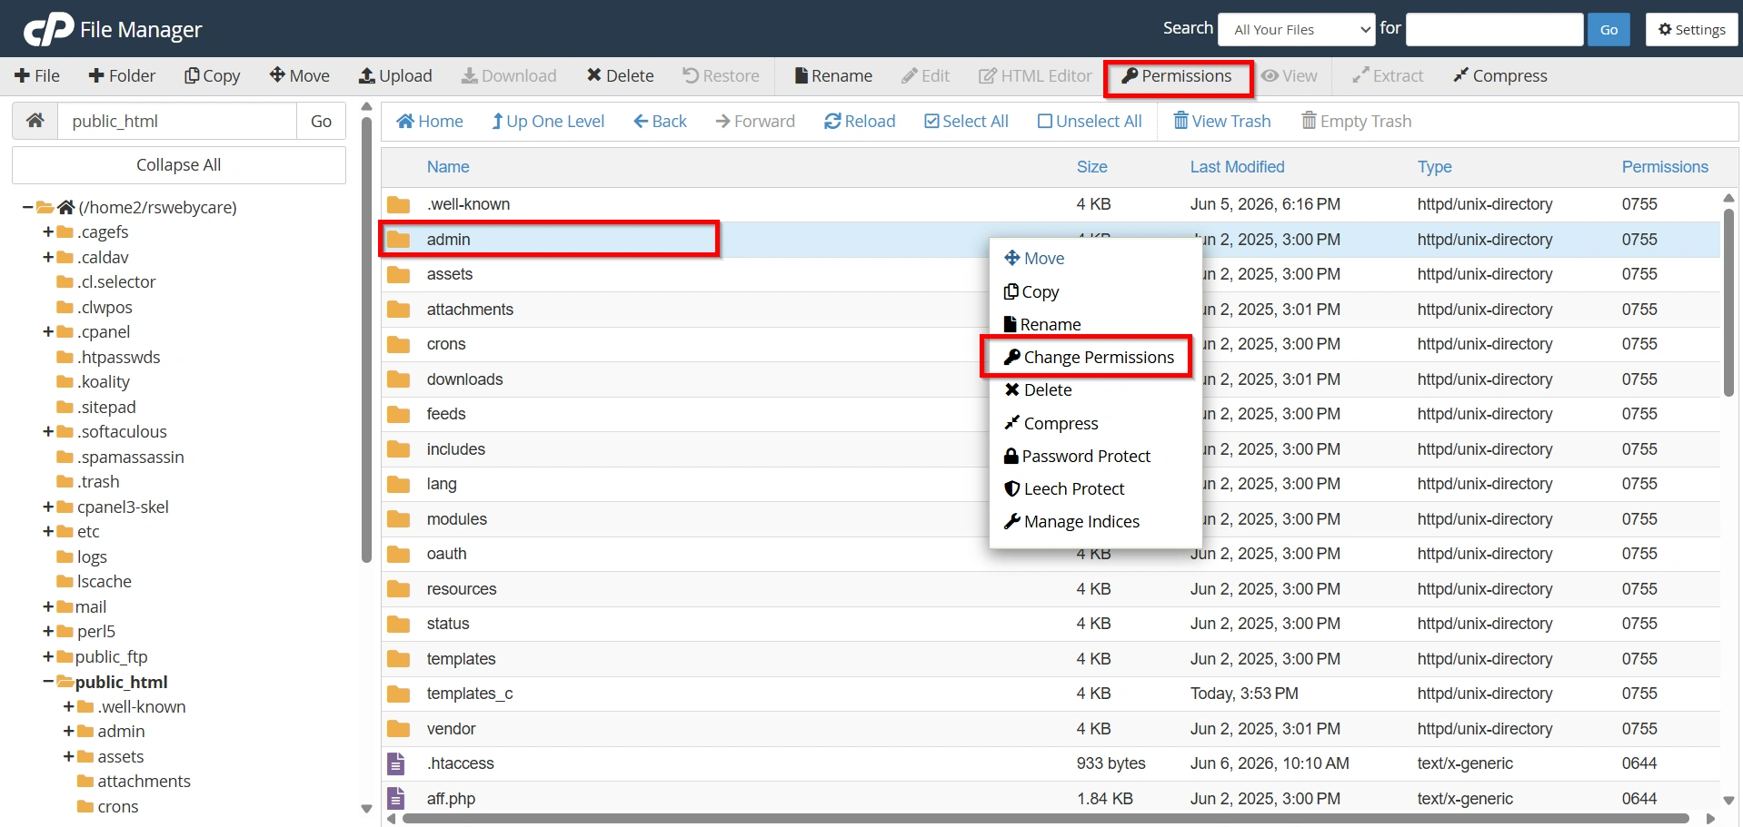1743x827 pixels.
Task: Open the All Your Files search dropdown
Action: (1297, 29)
